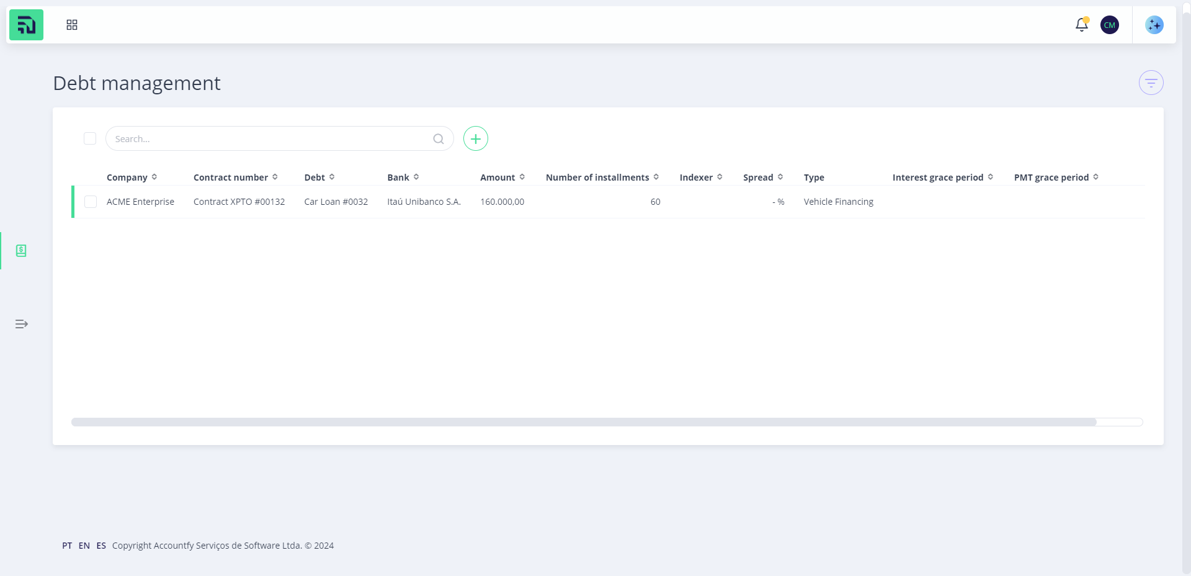This screenshot has width=1191, height=576.
Task: Click the Accountfy copyright text
Action: [x=223, y=546]
